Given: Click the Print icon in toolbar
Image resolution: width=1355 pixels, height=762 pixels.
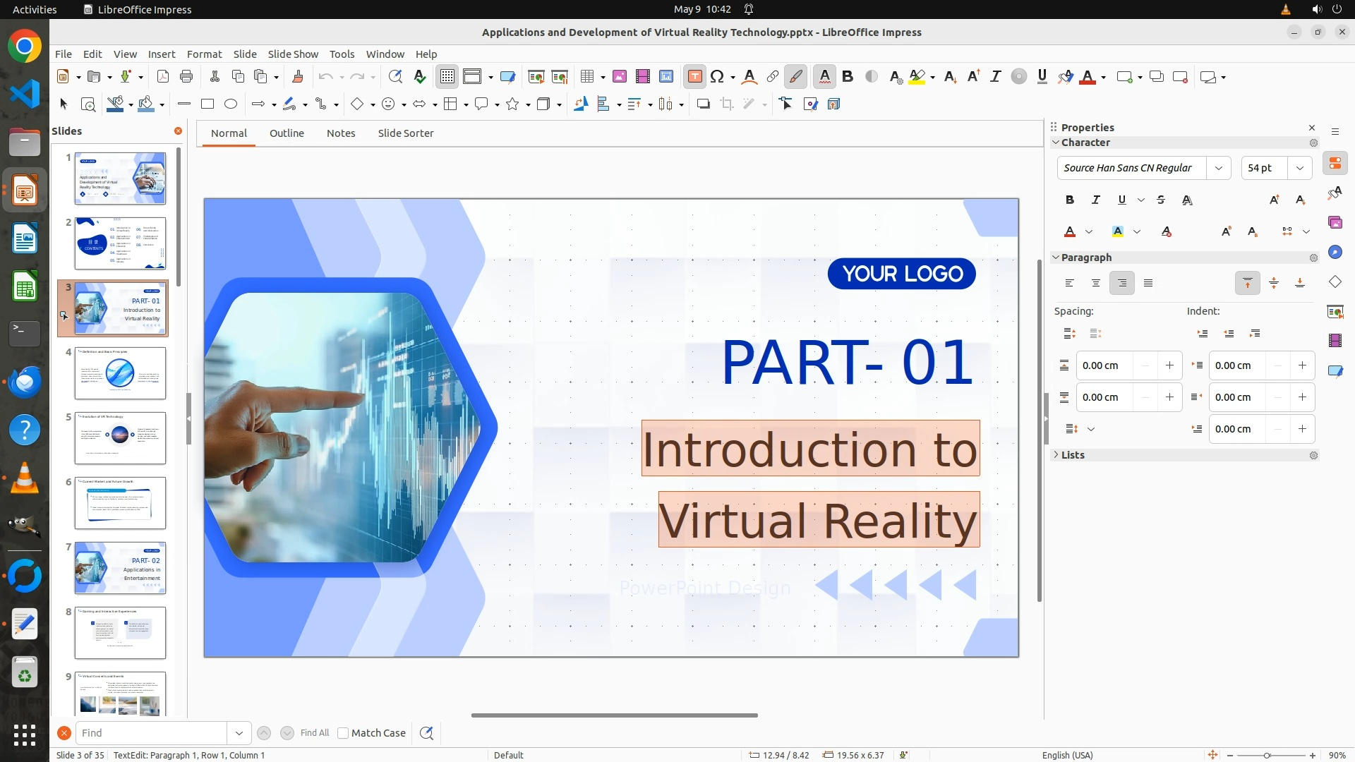Looking at the screenshot, I should coord(186,77).
